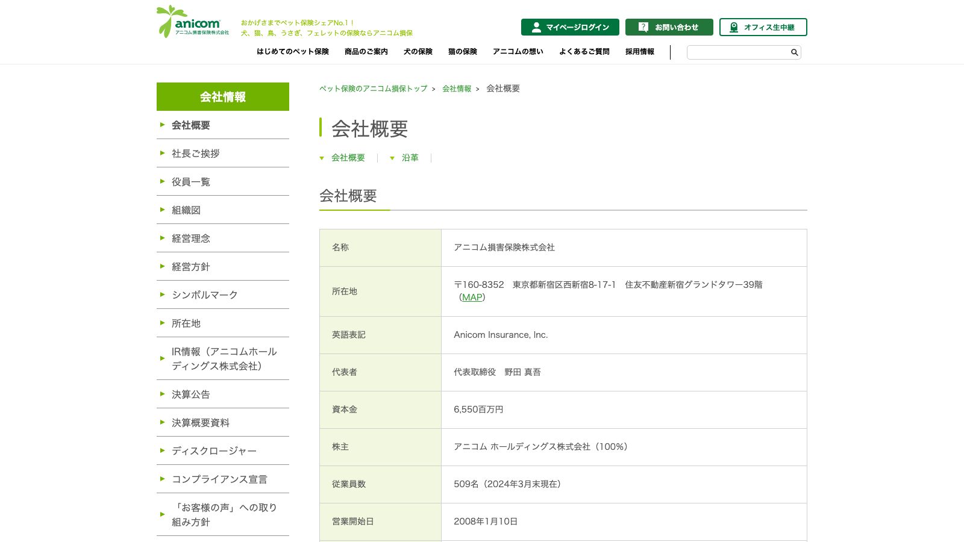Click the 代表取締役 野田 真吾 cell
This screenshot has width=964, height=542.
tap(624, 372)
